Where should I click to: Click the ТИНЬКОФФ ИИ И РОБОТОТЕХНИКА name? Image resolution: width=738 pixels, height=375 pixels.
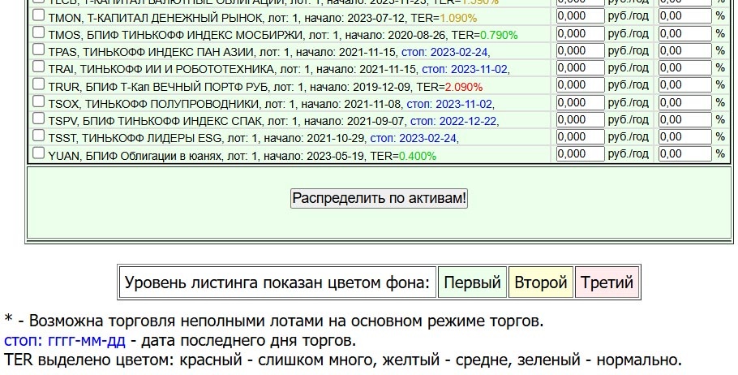click(x=177, y=70)
